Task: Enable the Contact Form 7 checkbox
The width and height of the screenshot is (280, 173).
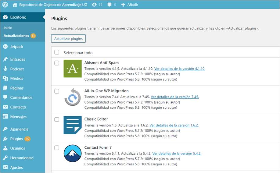Action: [57, 148]
